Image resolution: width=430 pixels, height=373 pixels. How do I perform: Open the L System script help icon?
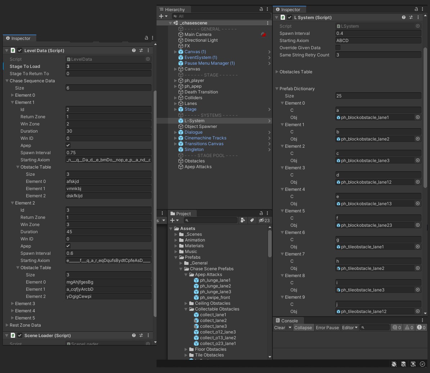tap(404, 17)
